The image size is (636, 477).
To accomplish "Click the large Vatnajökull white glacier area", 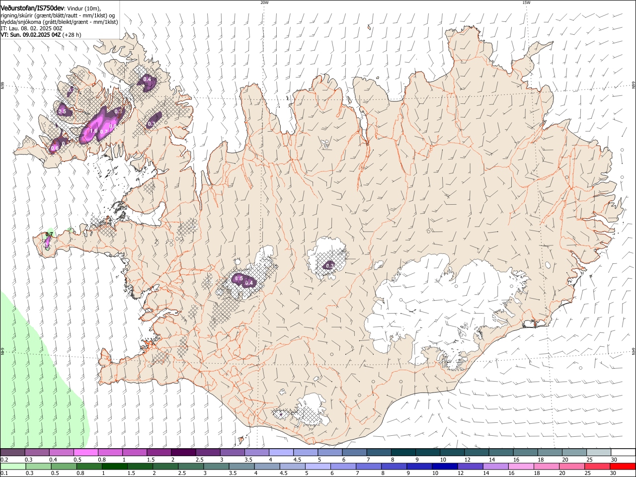I will [x=437, y=308].
